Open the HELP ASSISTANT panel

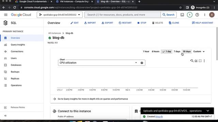203,23
